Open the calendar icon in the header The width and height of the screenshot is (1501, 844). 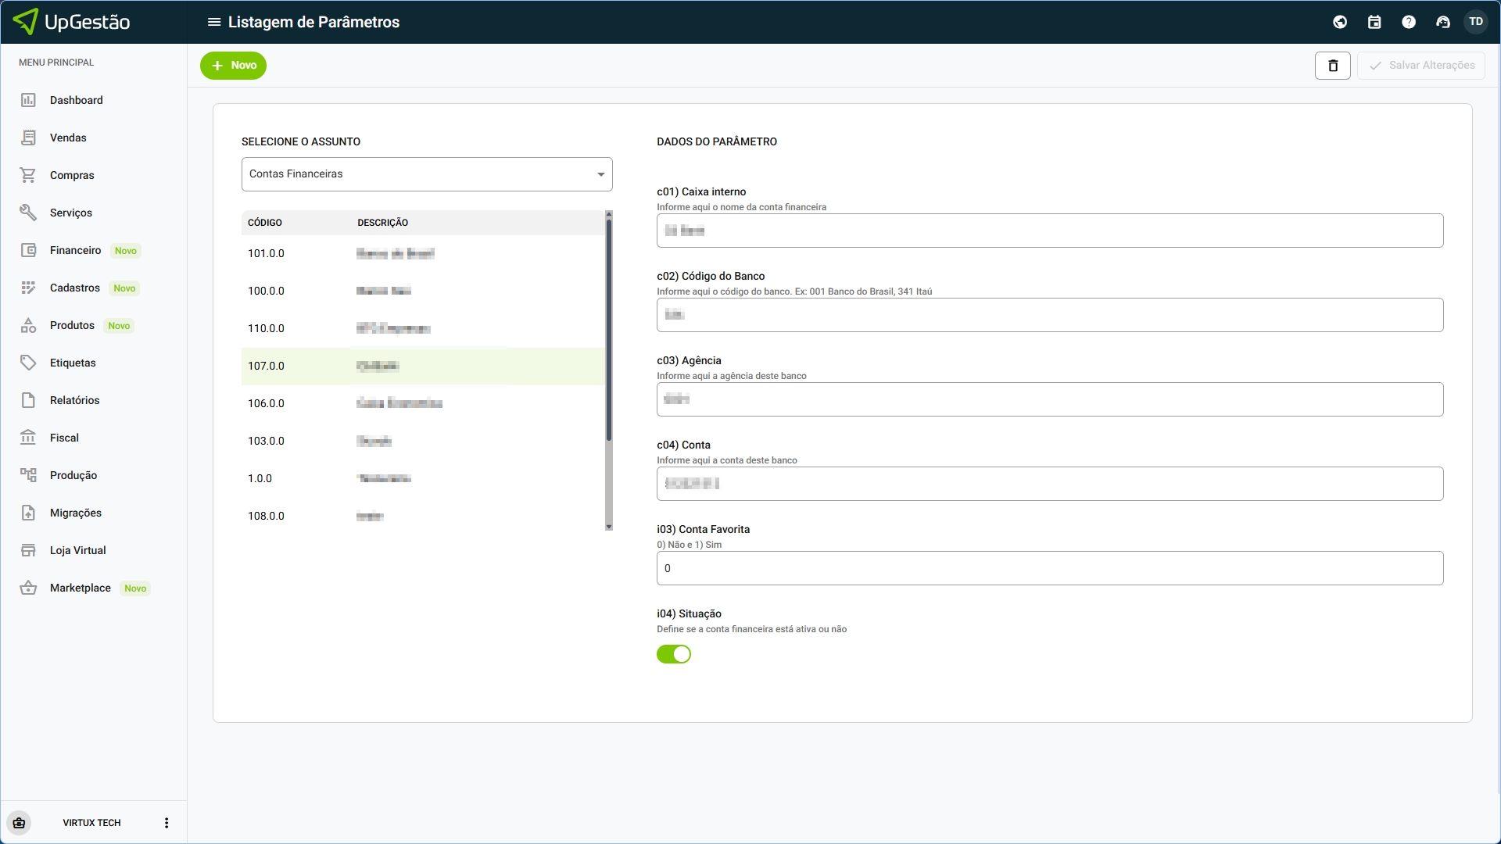[x=1374, y=22]
